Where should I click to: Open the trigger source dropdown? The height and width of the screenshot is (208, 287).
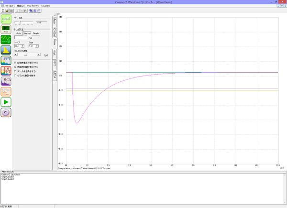tap(20, 46)
